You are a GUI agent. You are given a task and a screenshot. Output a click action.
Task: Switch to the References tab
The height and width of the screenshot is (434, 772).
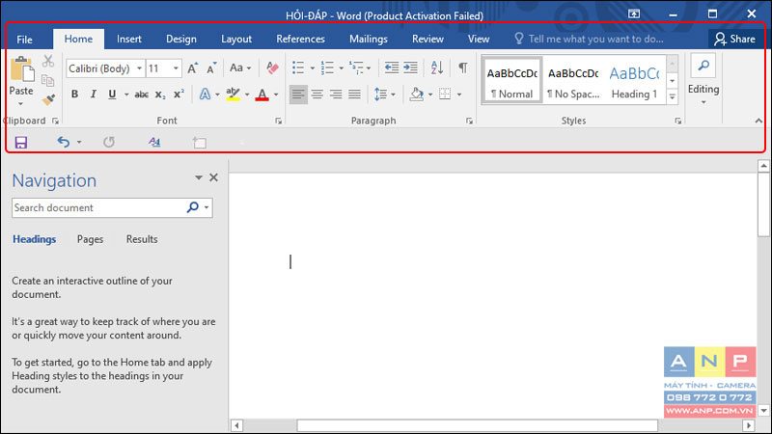pos(300,39)
